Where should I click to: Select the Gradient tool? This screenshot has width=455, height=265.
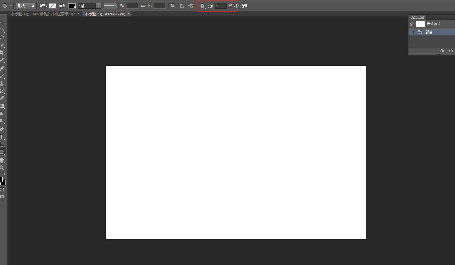2,106
